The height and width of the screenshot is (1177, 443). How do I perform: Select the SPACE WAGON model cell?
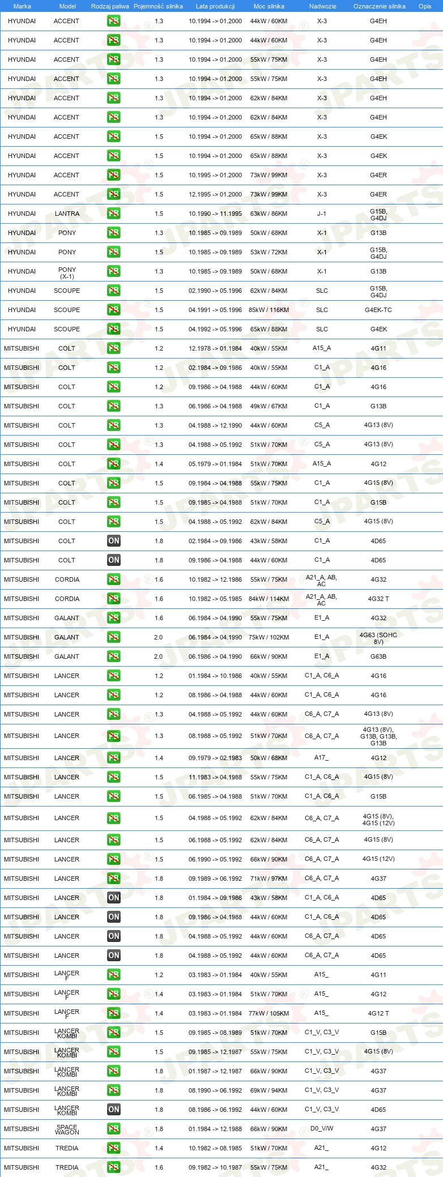click(x=67, y=1129)
